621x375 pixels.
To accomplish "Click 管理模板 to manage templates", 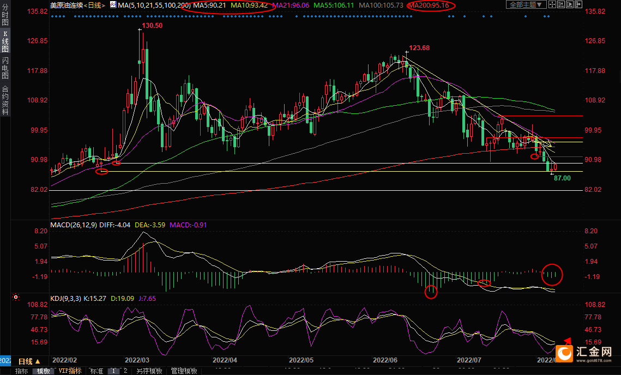I will point(184,371).
